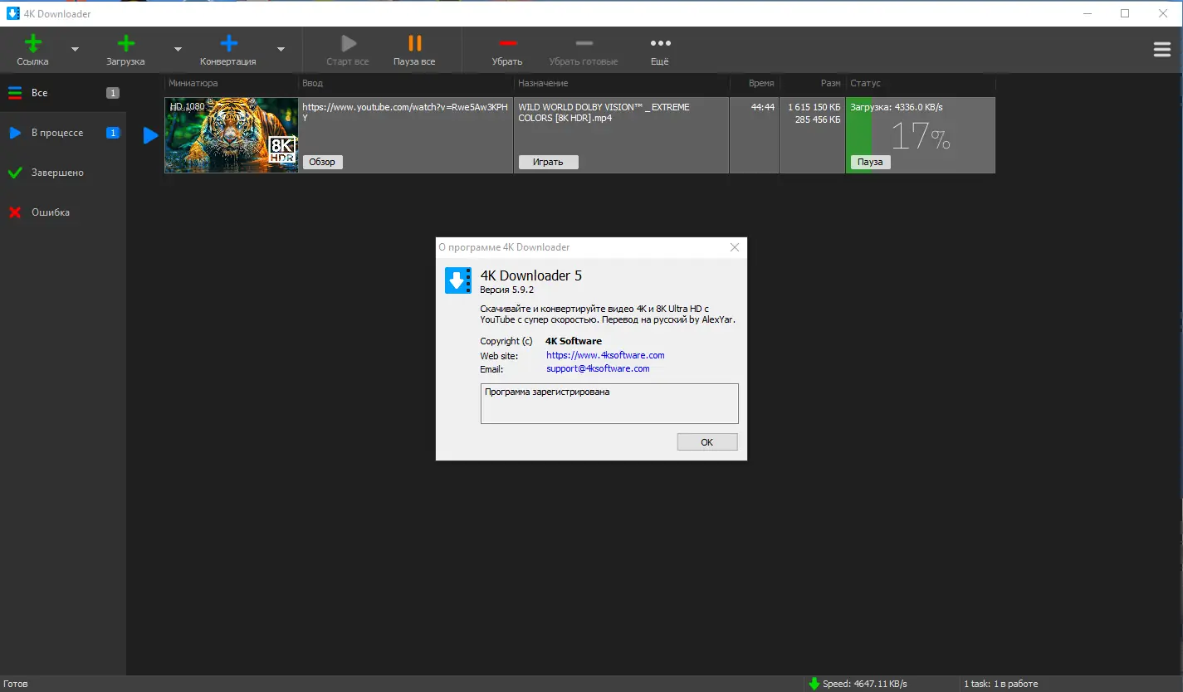Viewport: 1183px width, 692px height.
Task: Click the Старт все play icon
Action: [x=348, y=43]
